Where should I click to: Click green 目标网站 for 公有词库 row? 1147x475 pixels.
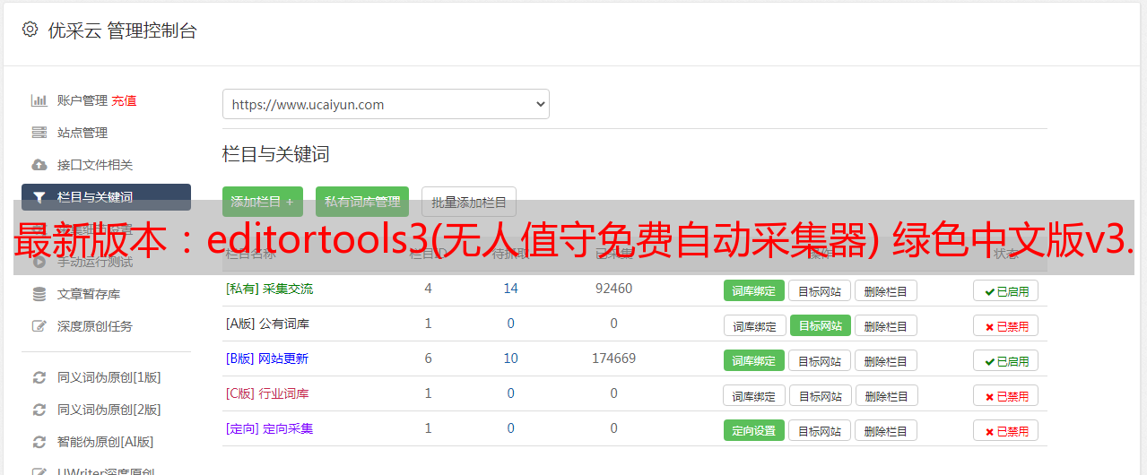821,325
